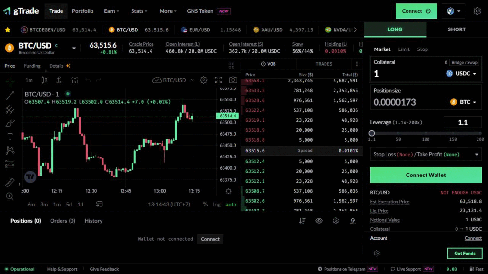Click the share positions upload icon
Screen dimensions: 488x274
(353, 221)
